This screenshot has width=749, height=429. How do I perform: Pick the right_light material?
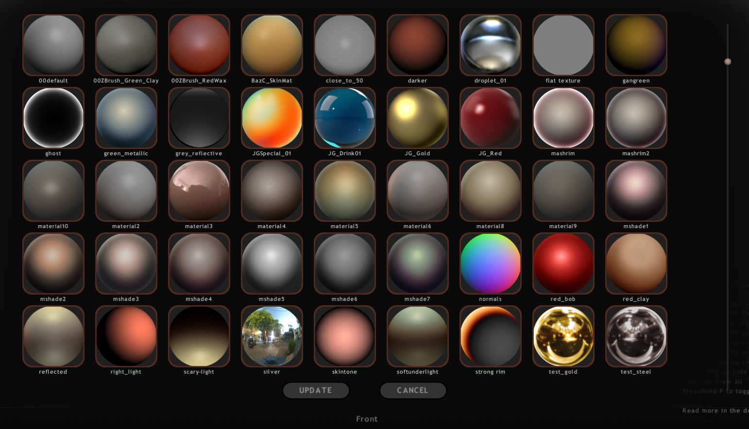click(126, 336)
